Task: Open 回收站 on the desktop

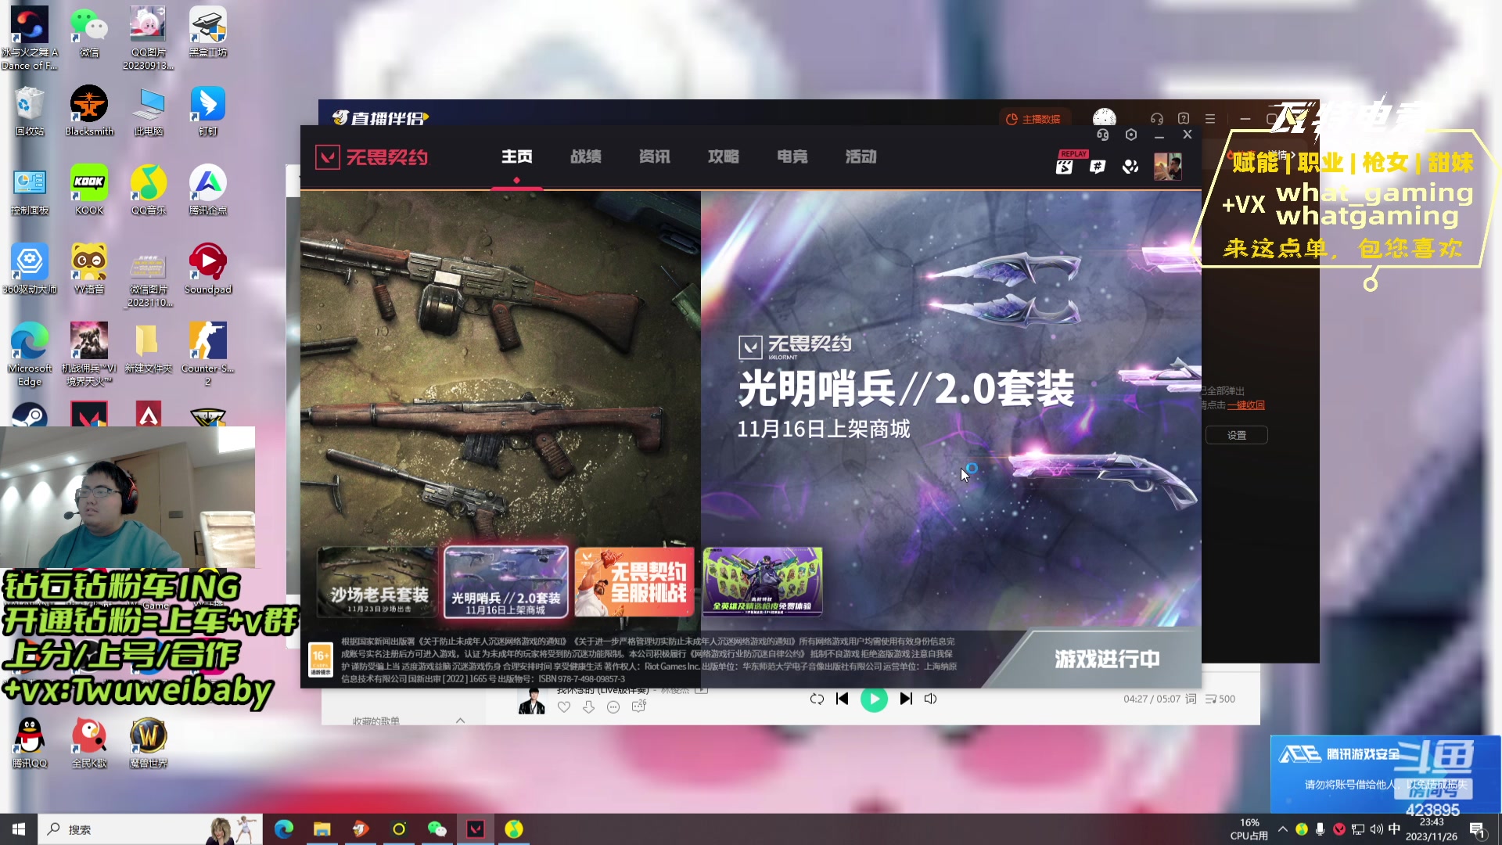Action: pyautogui.click(x=30, y=112)
